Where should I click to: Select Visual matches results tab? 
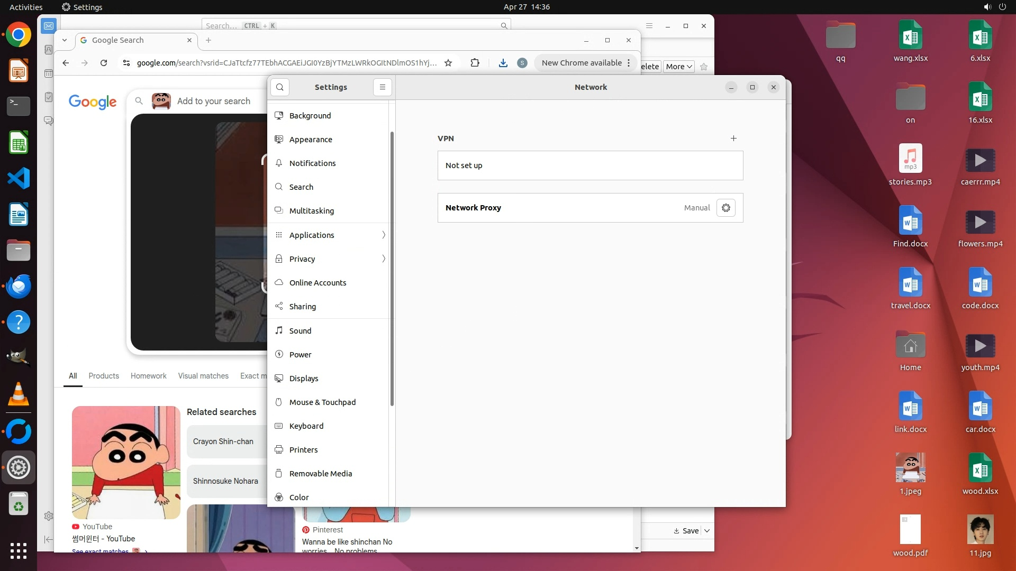click(203, 376)
